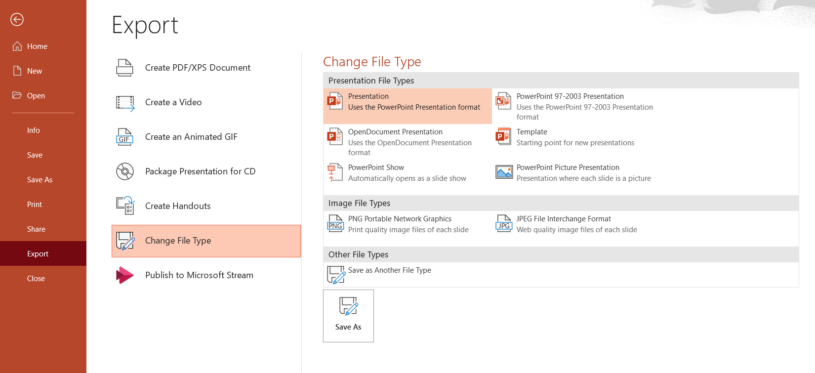Image resolution: width=815 pixels, height=373 pixels.
Task: Click the Microsoft Stream logo icon
Action: click(x=124, y=275)
